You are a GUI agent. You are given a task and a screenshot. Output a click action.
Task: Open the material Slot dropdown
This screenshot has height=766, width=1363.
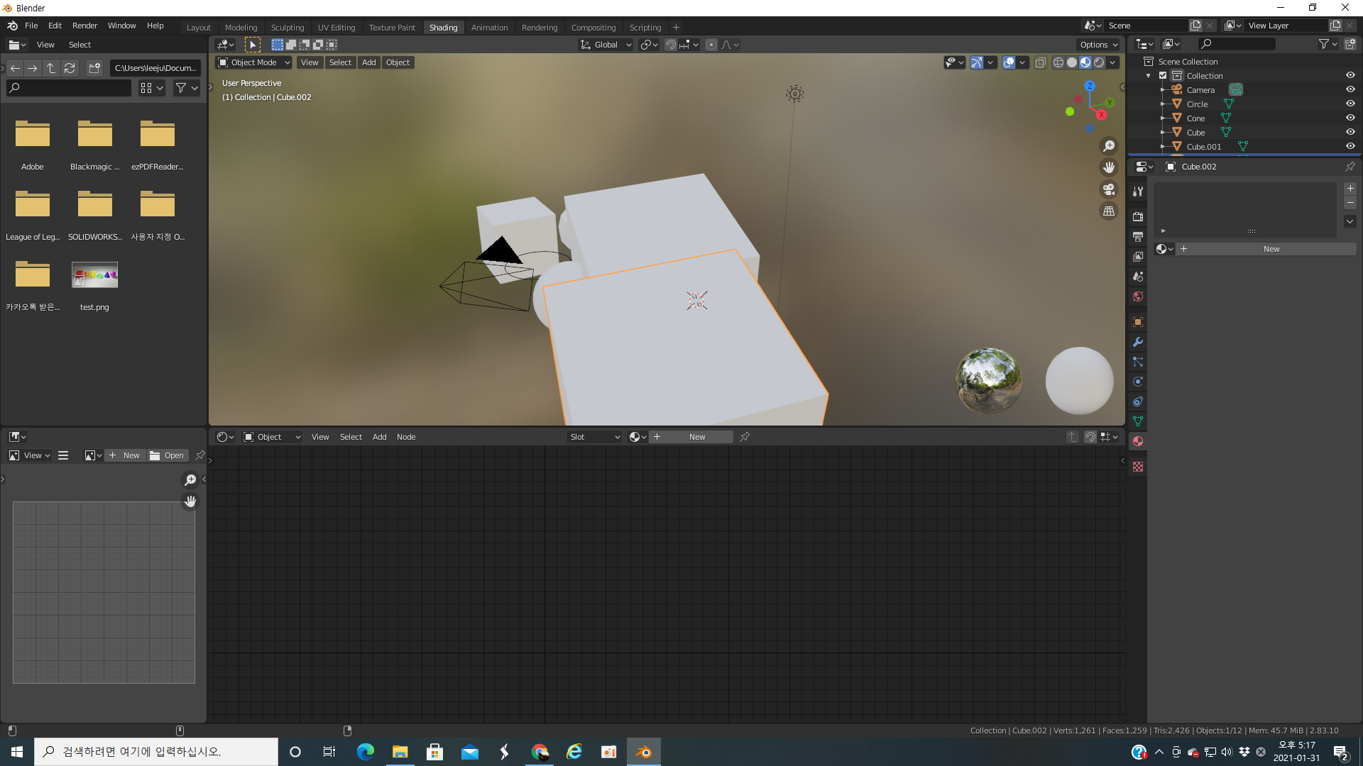tap(595, 437)
